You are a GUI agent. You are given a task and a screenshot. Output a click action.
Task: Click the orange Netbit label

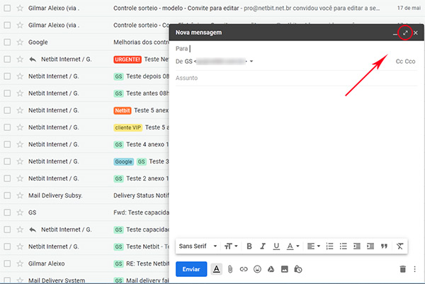pos(123,110)
